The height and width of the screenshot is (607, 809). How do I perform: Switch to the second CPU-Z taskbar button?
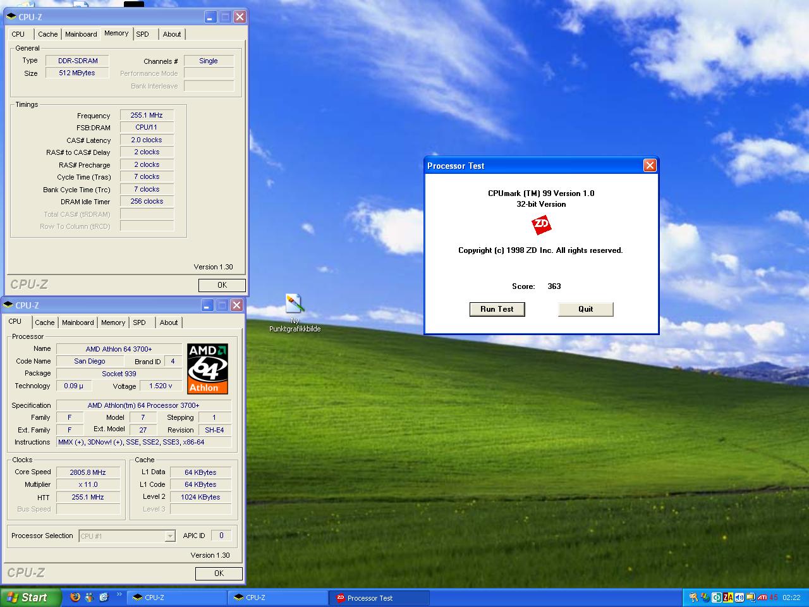coord(278,598)
